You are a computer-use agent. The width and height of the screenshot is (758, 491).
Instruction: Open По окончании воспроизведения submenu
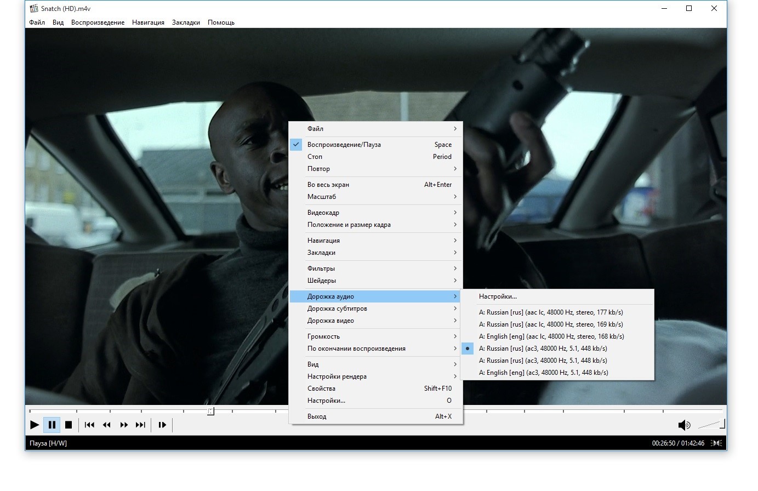point(376,349)
